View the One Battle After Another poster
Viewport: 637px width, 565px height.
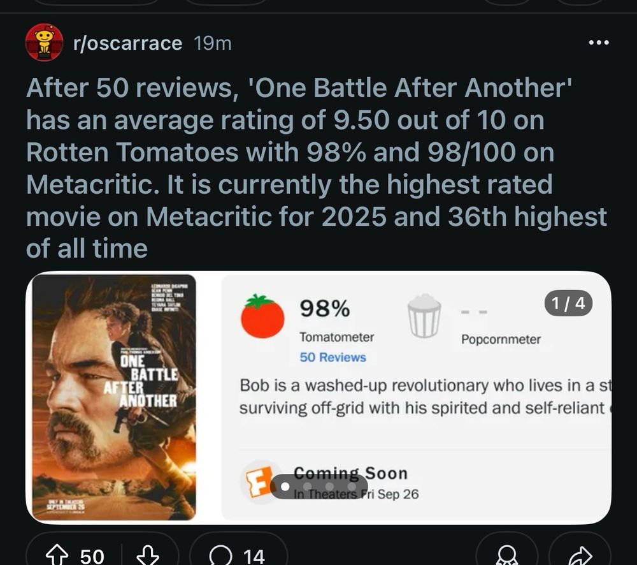click(115, 397)
